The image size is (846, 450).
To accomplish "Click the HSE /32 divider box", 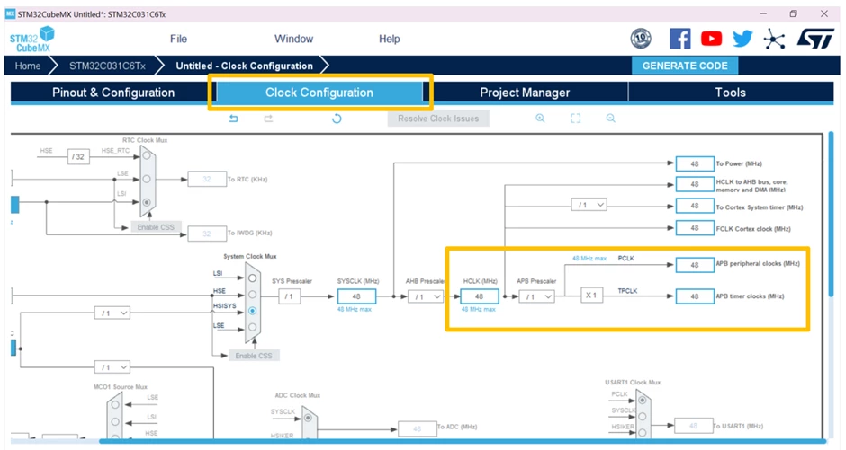I will pos(78,156).
